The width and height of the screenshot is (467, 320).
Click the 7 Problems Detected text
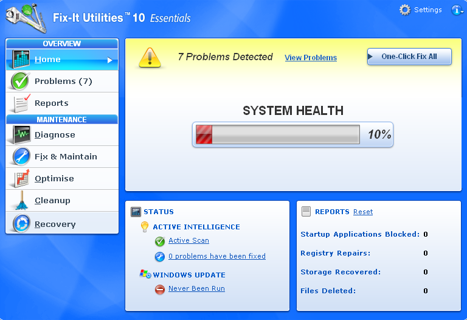(x=225, y=57)
